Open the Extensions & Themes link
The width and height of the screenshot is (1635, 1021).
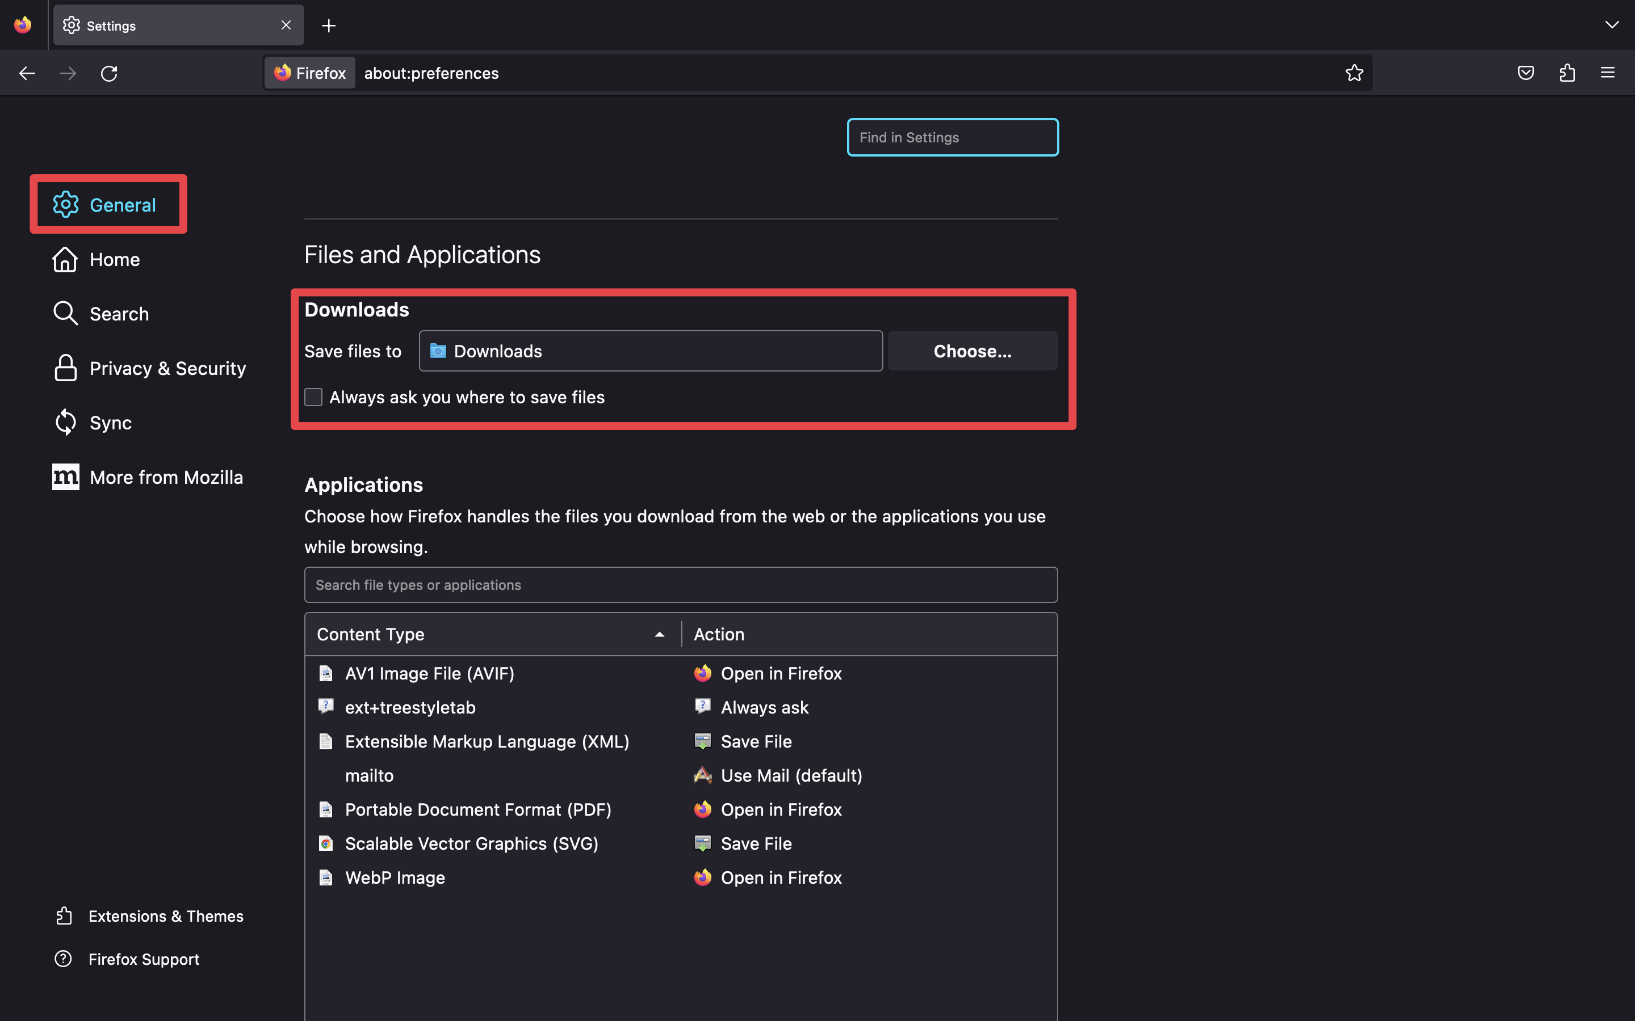pos(166,915)
